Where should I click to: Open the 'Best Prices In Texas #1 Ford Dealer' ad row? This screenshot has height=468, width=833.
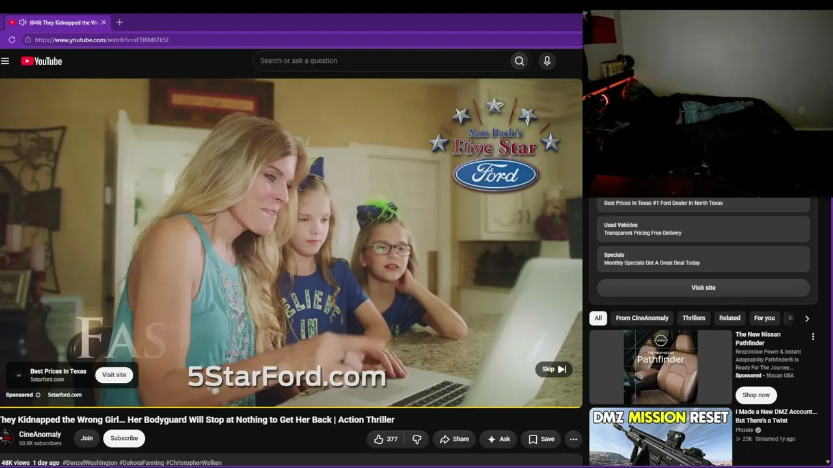[703, 203]
